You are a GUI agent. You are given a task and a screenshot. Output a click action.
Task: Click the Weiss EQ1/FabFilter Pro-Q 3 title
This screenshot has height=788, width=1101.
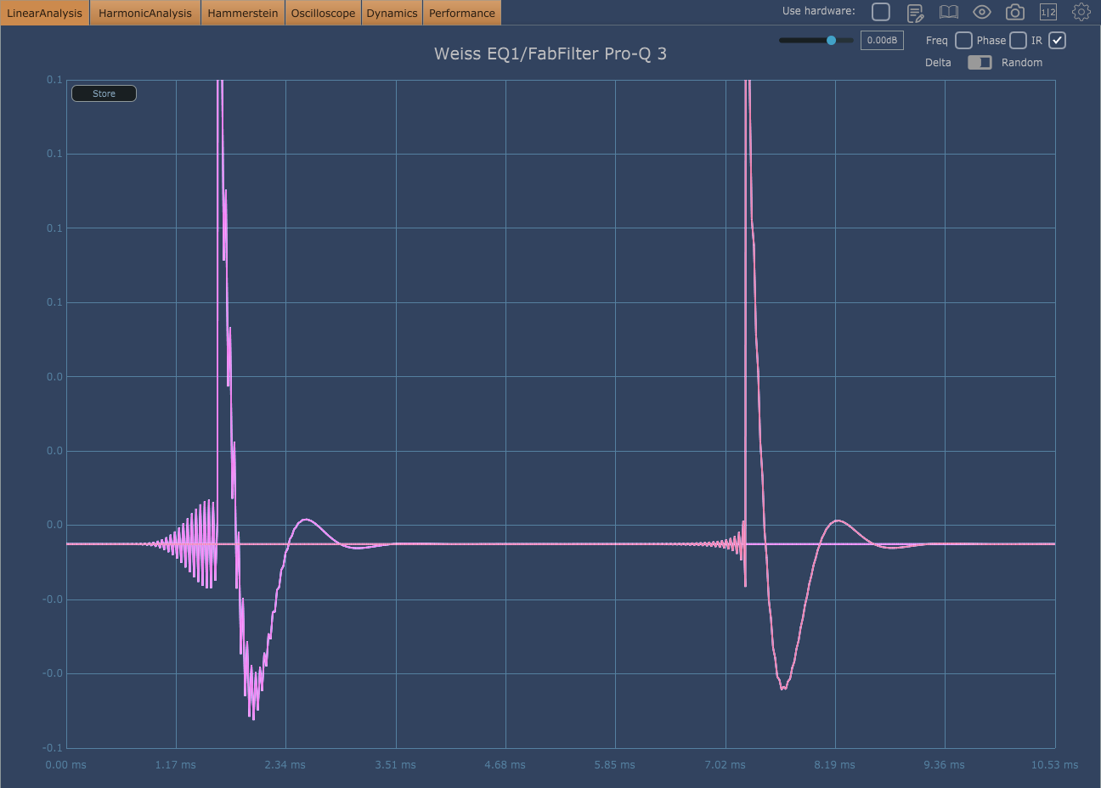550,53
